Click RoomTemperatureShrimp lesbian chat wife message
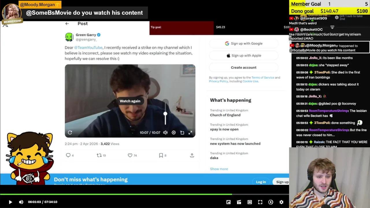The height and width of the screenshot is (208, 370). click(x=331, y=113)
